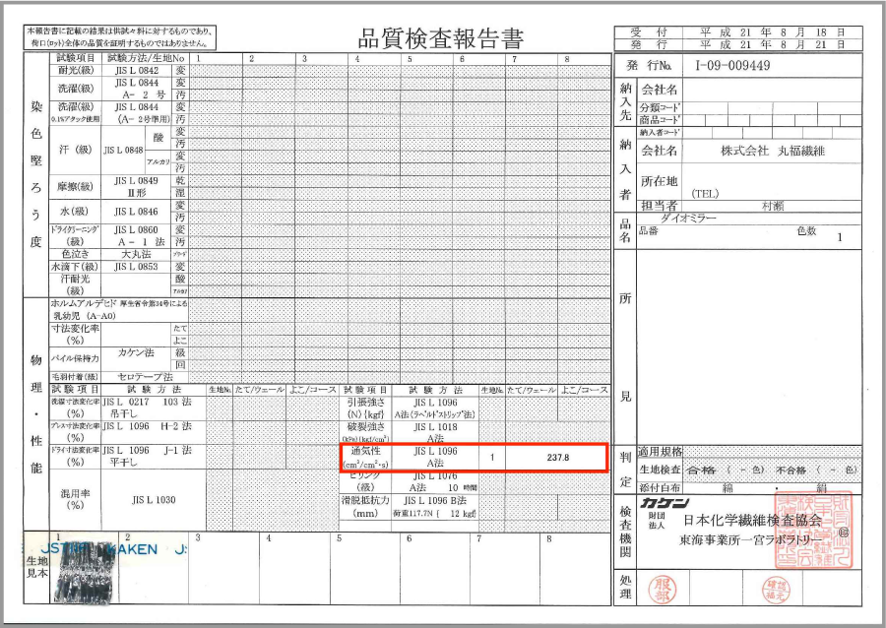886x628 pixels.
Task: Click the 混用率 row label
Action: 75,493
